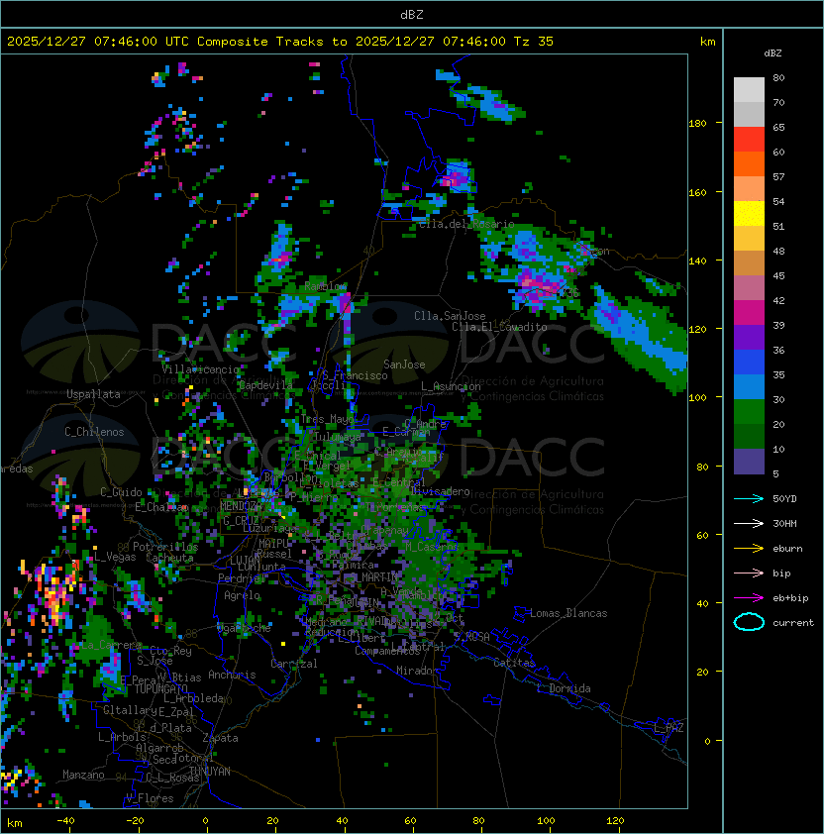Click the 'Potrerillos' map label

[165, 547]
